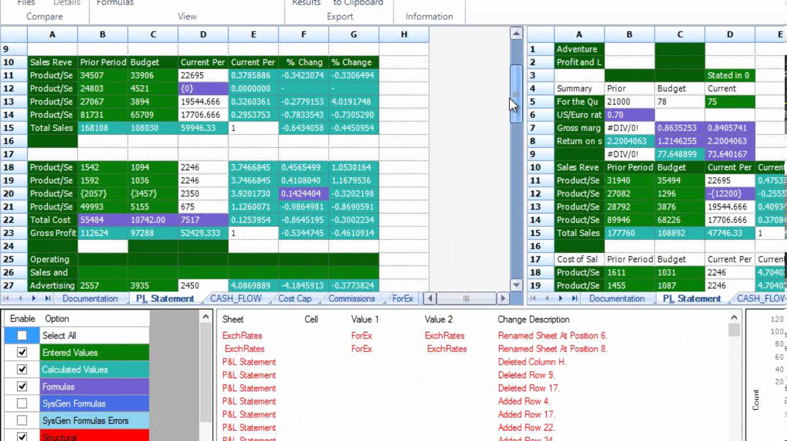787x441 pixels.
Task: Click the left pane vertical scroll down arrow
Action: pos(516,285)
